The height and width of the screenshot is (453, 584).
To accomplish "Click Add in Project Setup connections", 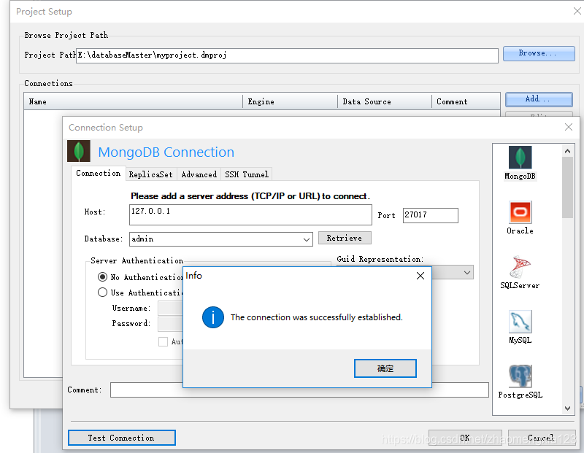I will [x=539, y=99].
